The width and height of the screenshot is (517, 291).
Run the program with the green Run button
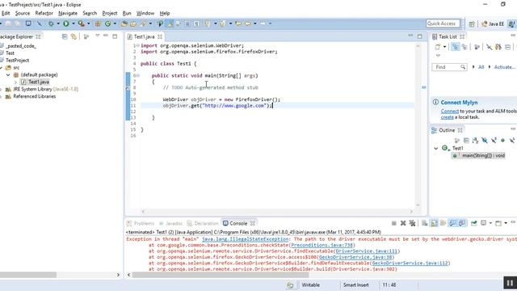66,23
